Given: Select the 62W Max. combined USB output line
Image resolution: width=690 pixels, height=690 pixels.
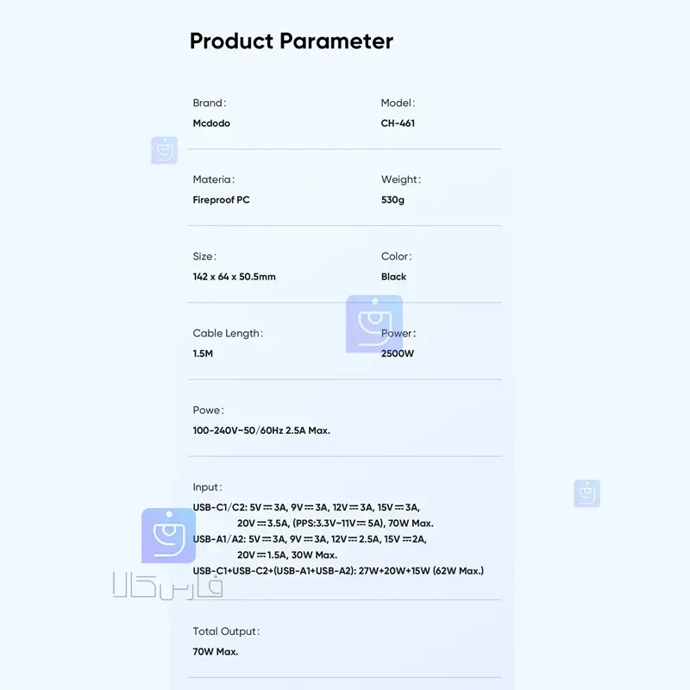Looking at the screenshot, I should 338,571.
